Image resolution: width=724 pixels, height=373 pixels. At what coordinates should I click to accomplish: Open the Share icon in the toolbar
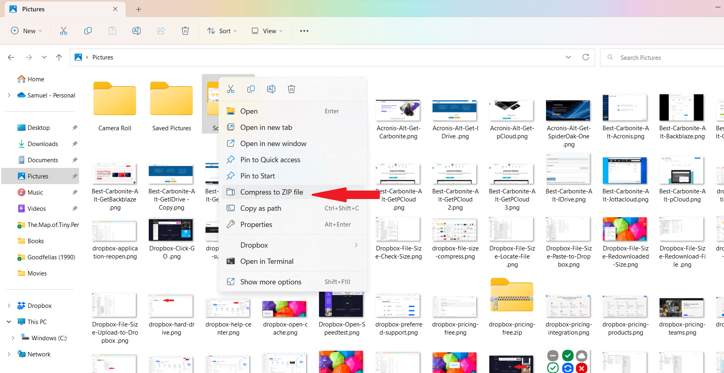point(161,30)
